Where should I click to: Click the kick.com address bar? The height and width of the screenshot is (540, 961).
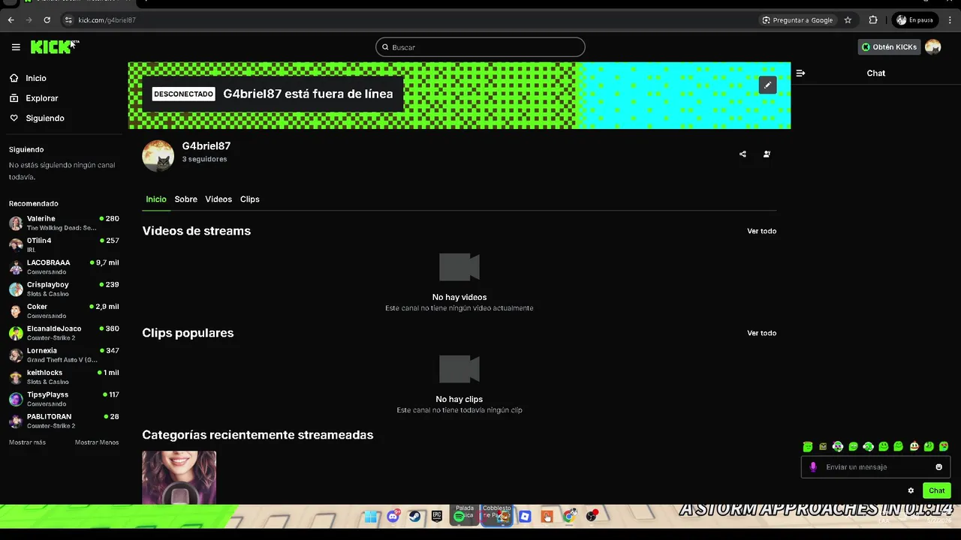(405, 20)
